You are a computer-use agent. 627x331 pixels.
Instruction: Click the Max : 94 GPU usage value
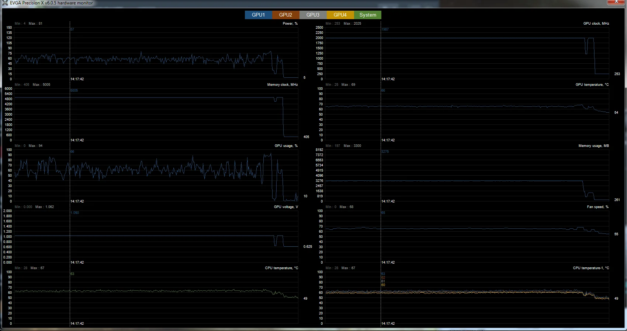coord(35,146)
